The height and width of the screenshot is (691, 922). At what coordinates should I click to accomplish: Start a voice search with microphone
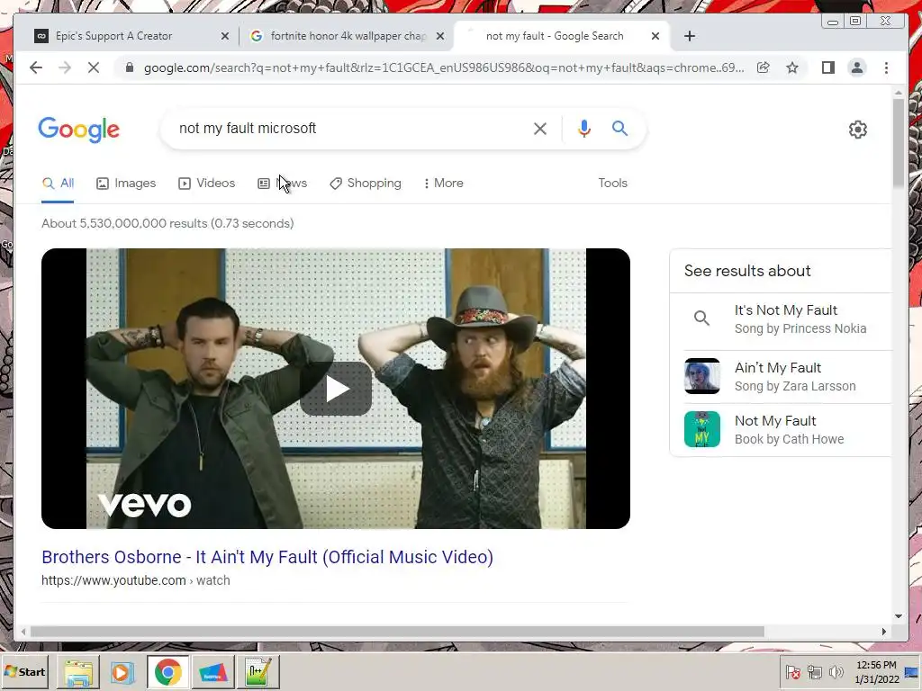(583, 129)
